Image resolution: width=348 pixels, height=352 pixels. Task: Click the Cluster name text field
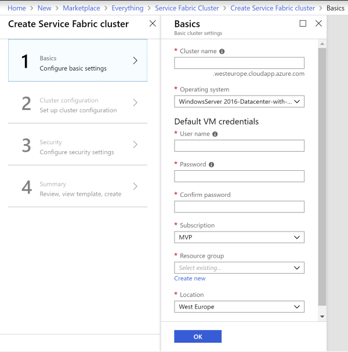(239, 63)
